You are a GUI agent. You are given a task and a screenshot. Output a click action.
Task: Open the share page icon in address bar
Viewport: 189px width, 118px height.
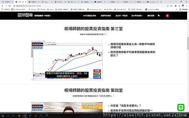[168, 6]
